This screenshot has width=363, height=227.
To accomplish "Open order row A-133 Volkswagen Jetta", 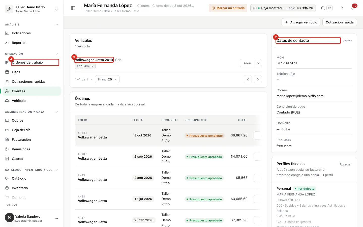I will click(168, 135).
